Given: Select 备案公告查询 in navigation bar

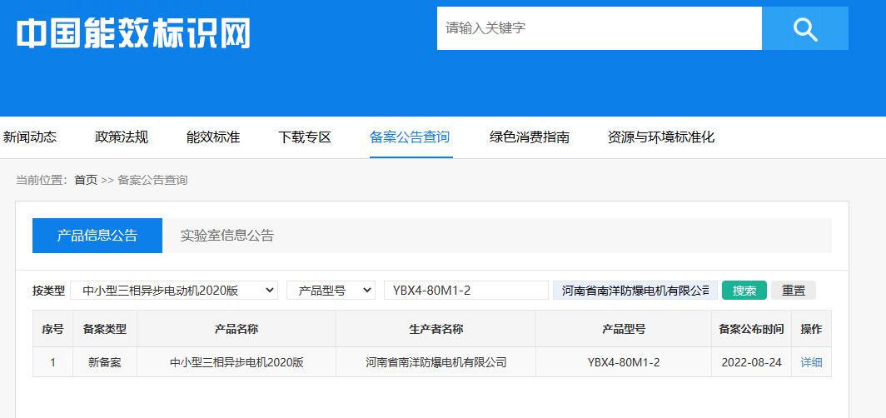Looking at the screenshot, I should tap(410, 137).
